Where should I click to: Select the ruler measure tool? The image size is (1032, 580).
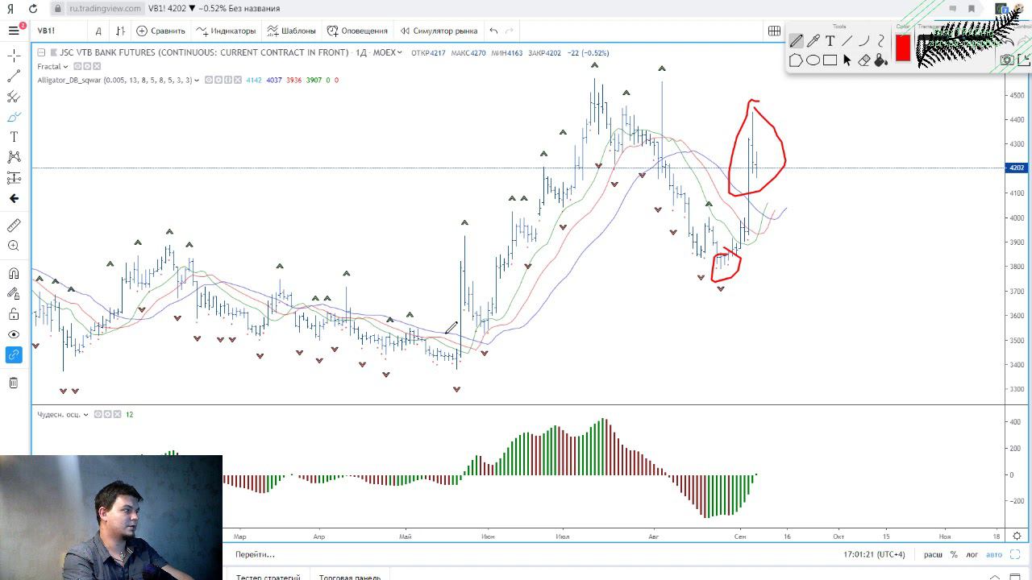[14, 226]
